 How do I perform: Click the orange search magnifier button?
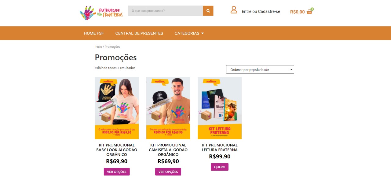[208, 11]
